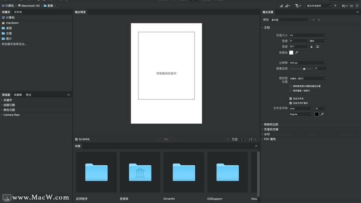The height and width of the screenshot is (203, 361).
Task: Select the 应用程序 folder thumbnail
Action: click(96, 172)
